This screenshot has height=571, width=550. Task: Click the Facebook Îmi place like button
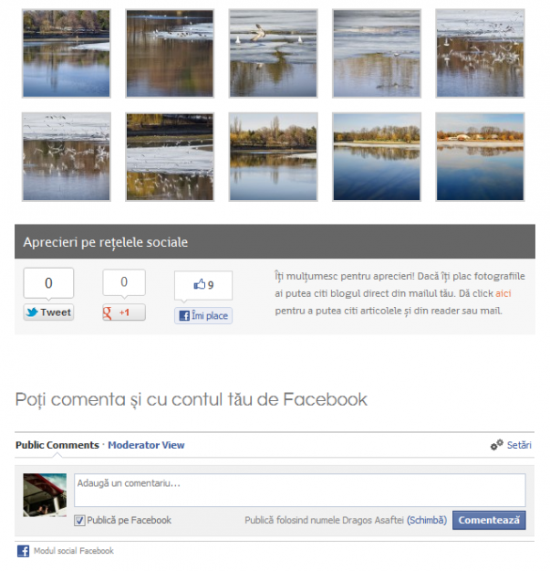pos(203,315)
